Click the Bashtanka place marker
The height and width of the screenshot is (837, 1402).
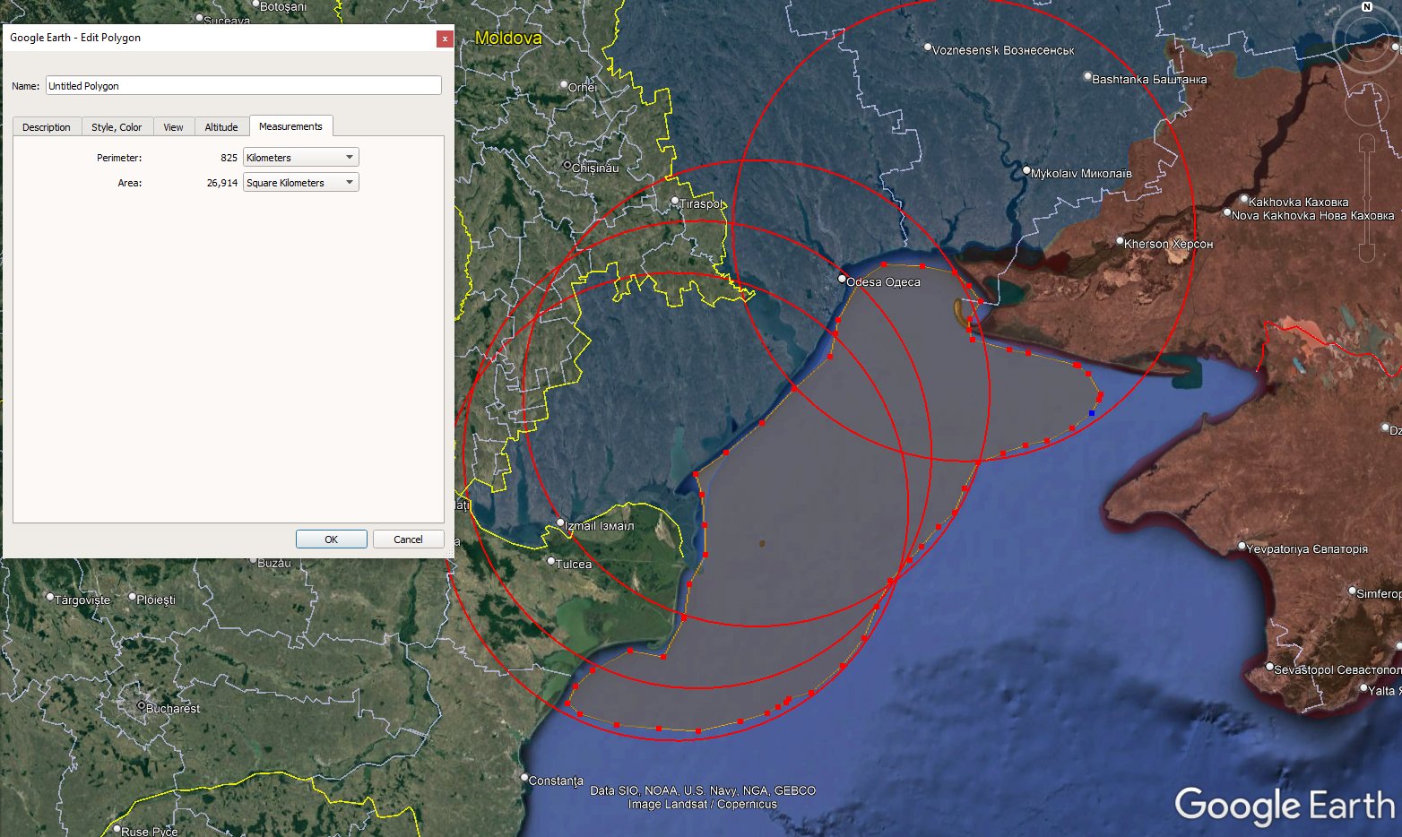pos(1087,77)
